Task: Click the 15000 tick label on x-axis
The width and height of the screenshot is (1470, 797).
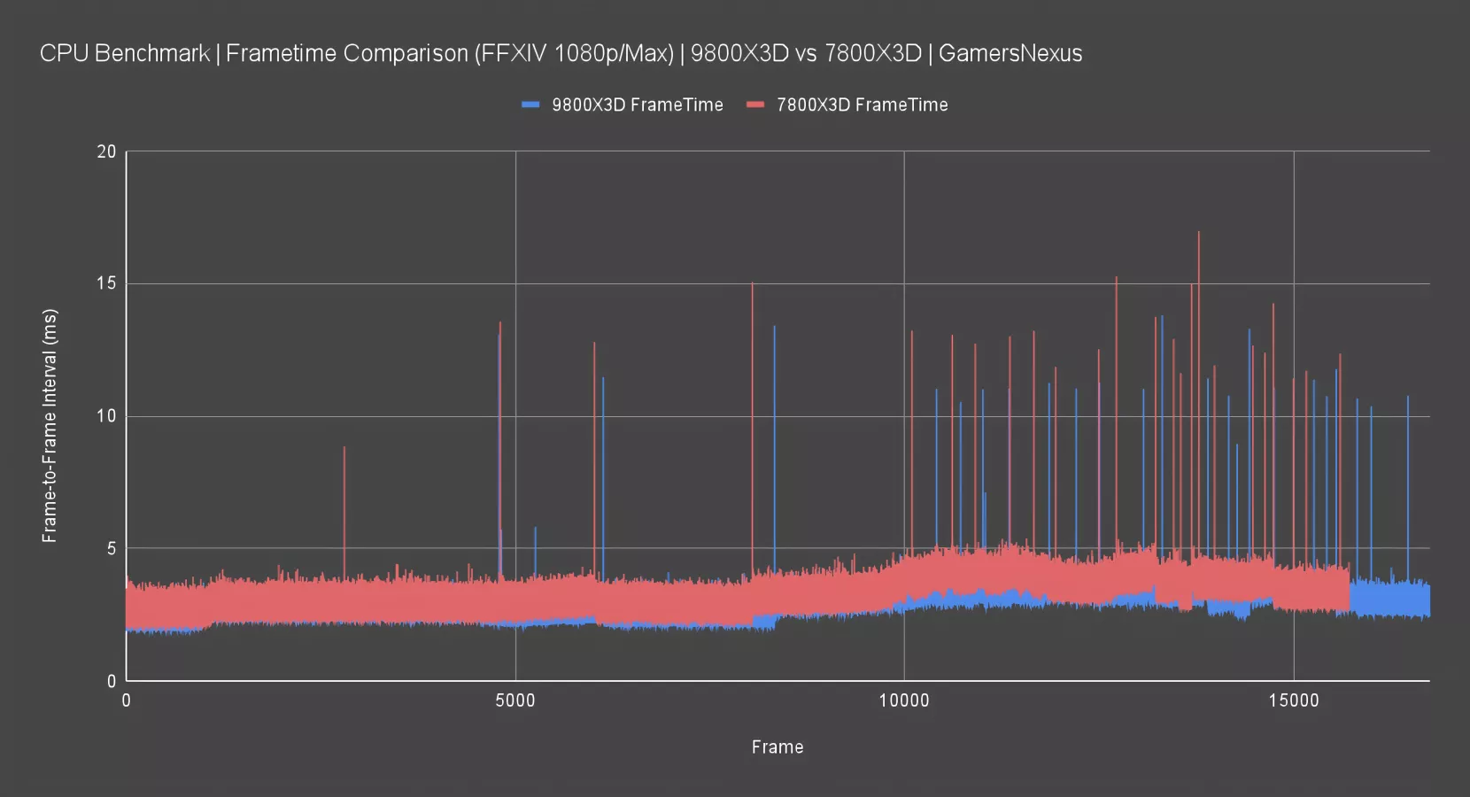Action: coord(1293,700)
